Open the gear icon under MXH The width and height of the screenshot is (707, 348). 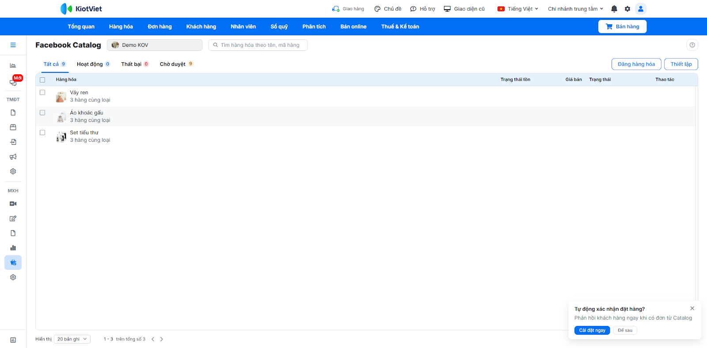point(13,277)
